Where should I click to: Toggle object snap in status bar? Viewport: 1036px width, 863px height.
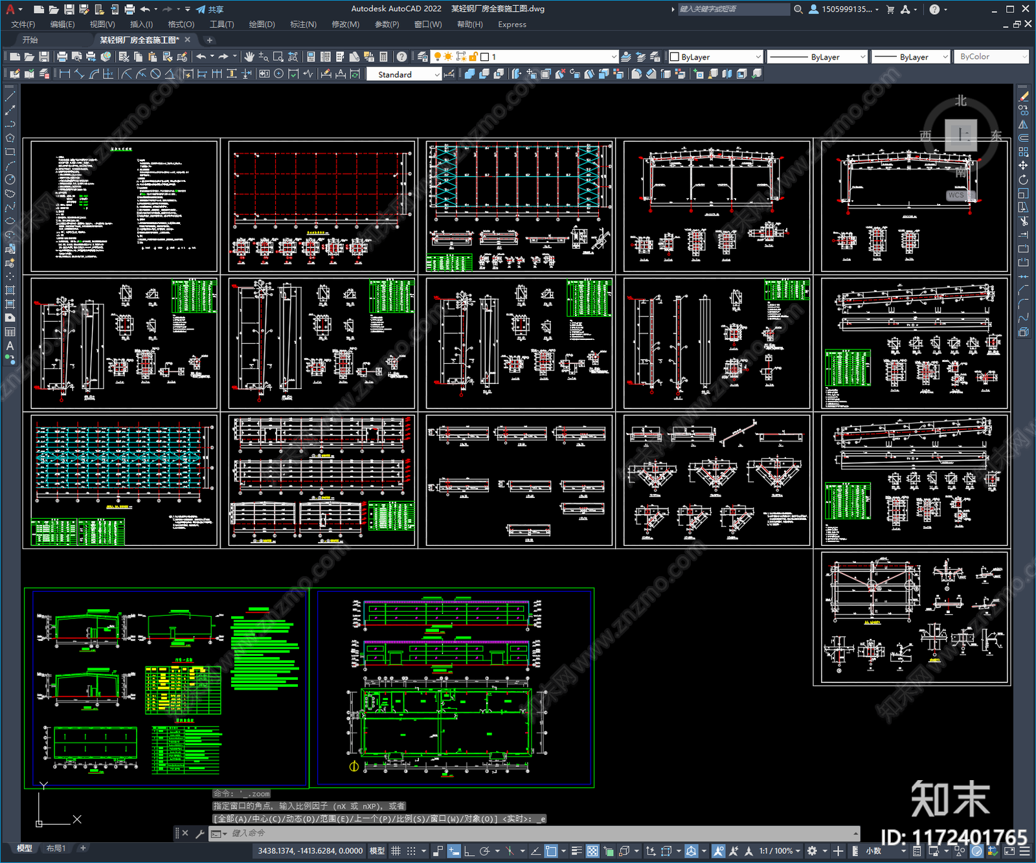(551, 851)
